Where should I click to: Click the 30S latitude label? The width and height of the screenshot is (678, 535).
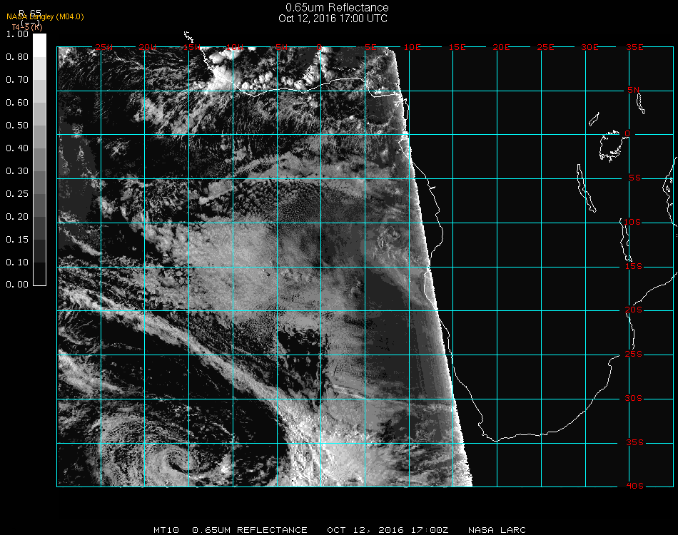click(634, 398)
